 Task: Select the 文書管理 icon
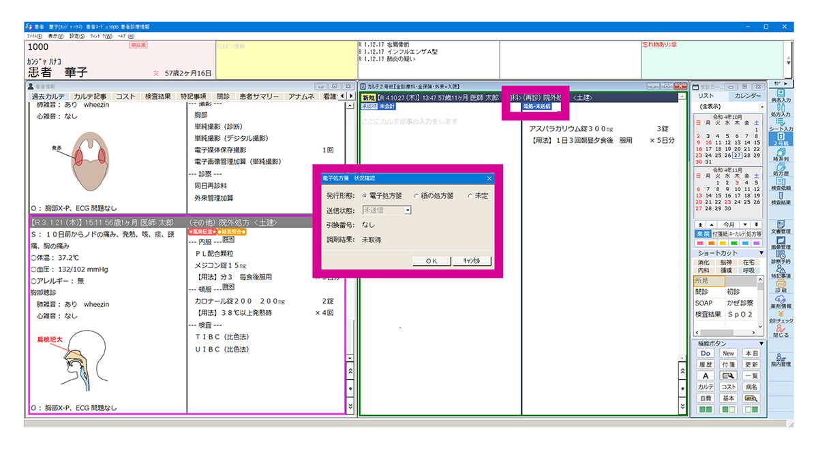781,227
